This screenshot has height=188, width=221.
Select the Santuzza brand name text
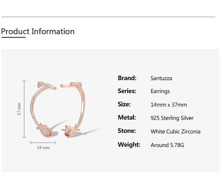(x=161, y=78)
